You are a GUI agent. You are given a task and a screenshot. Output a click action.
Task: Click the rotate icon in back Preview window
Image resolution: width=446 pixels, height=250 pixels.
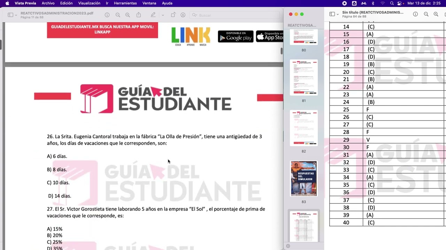pos(173,15)
